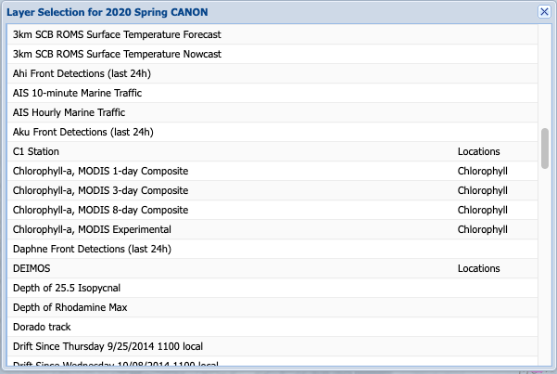Choose Depth of 25.5 Isopycnal layer
Viewport: 557px width, 374px height.
pos(67,288)
